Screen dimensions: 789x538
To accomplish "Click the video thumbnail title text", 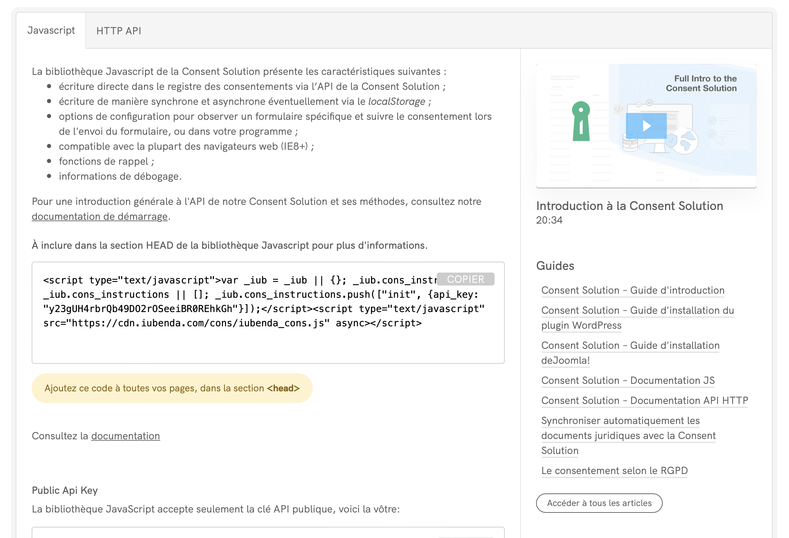I will (x=701, y=83).
